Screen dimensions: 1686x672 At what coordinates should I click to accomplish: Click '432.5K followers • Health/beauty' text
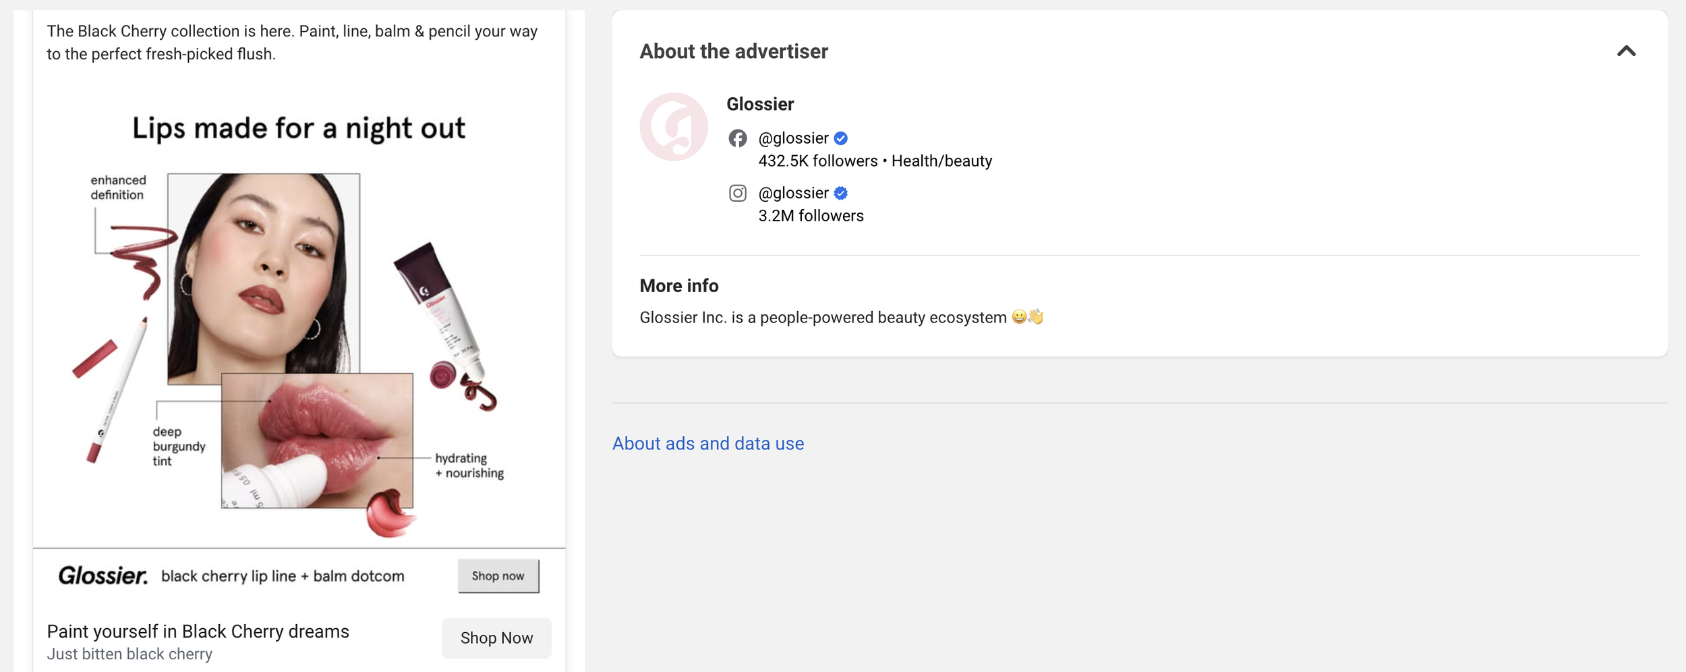(x=875, y=161)
